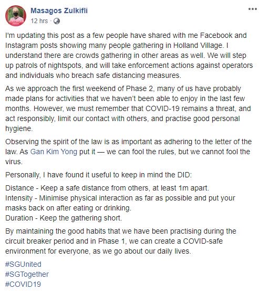Follow the Gan Kim Yong tagged link
This screenshot has width=259, height=291.
coord(54,152)
